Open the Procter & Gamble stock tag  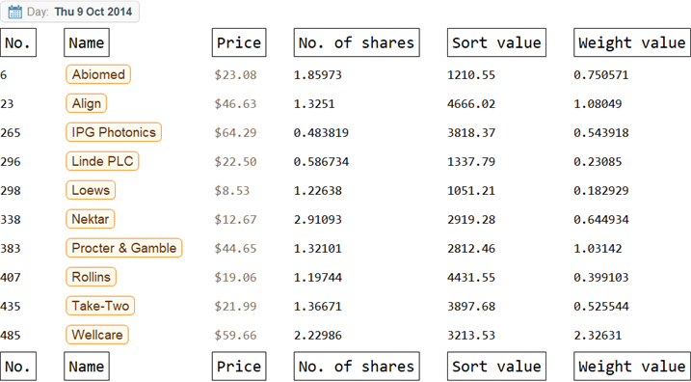(123, 248)
